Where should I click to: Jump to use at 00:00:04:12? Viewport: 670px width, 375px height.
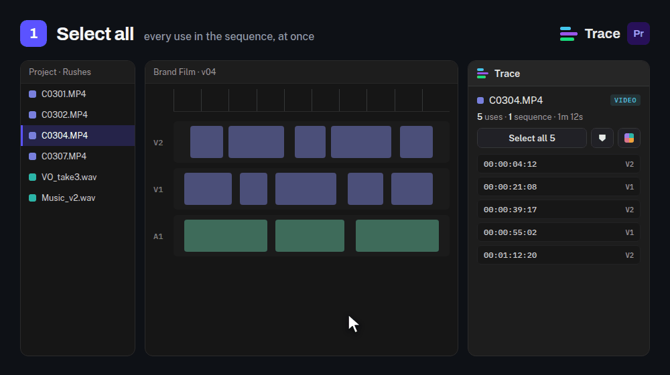559,164
